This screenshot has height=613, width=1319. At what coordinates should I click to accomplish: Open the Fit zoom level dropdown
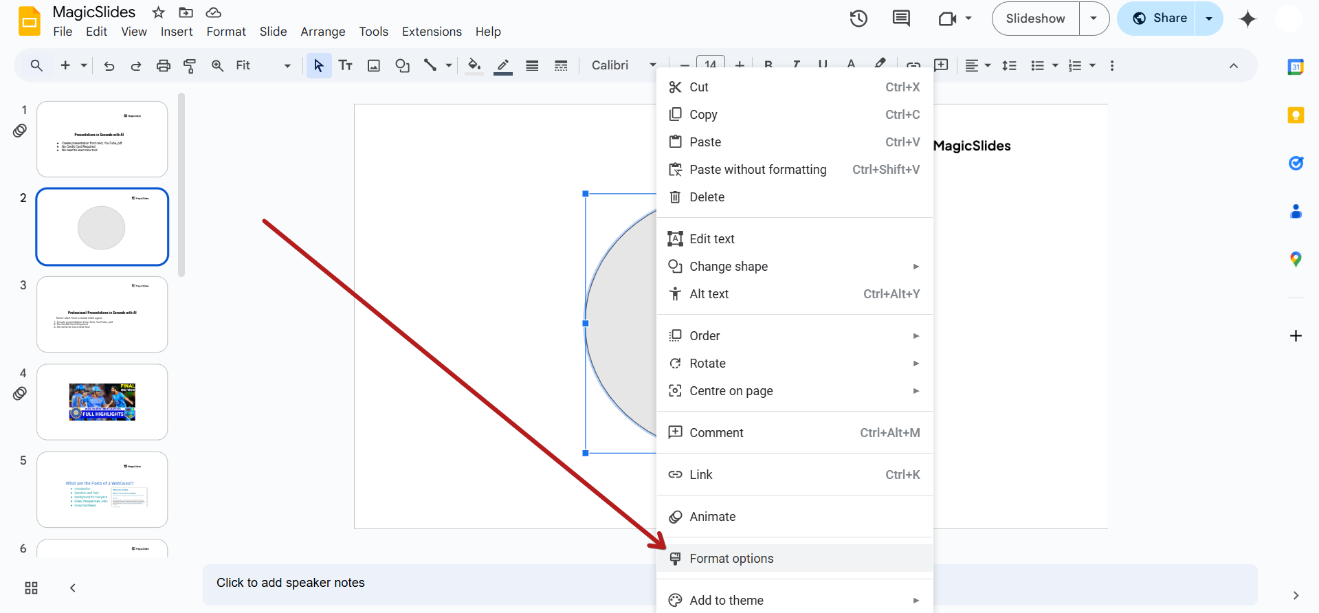263,65
